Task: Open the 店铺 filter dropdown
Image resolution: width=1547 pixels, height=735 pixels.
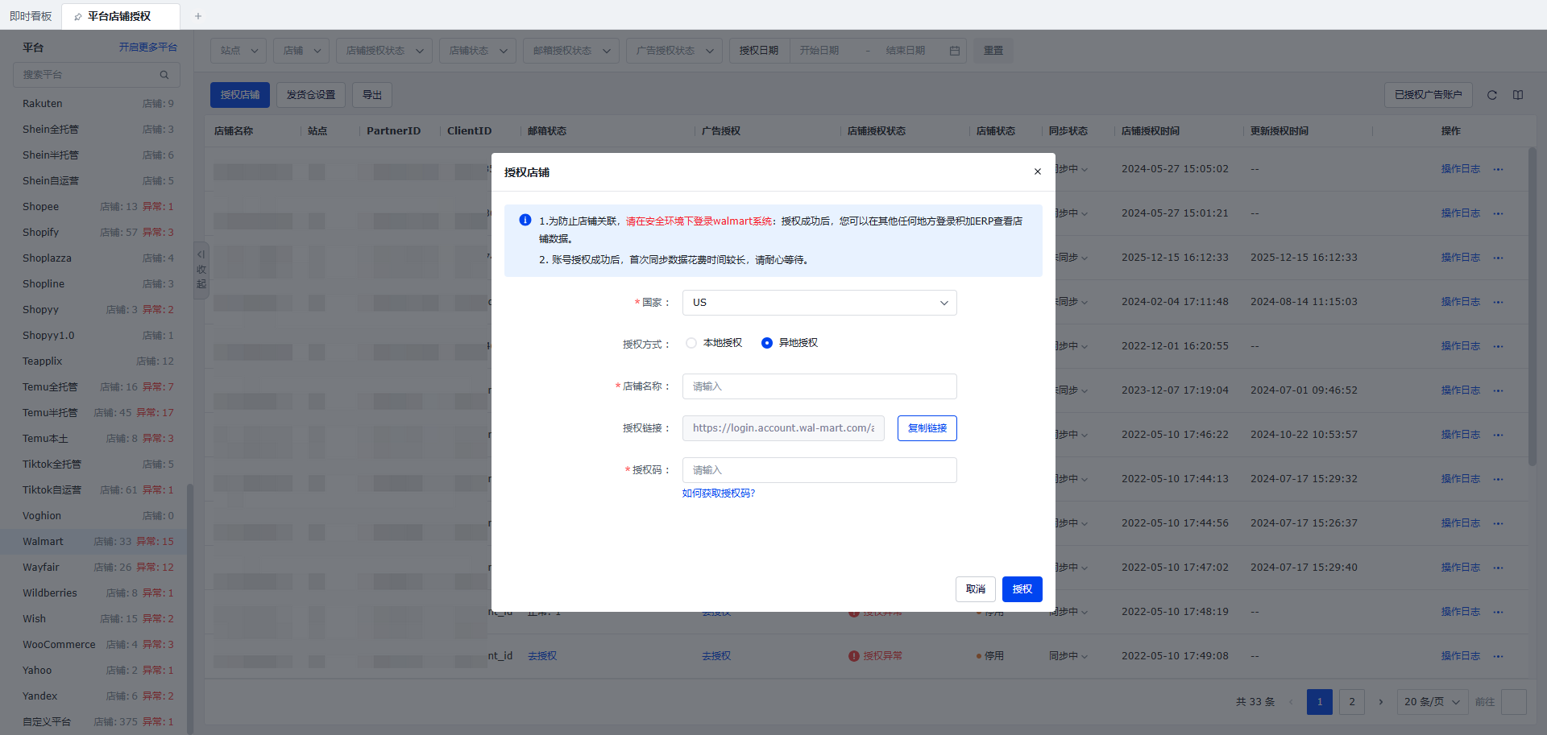Action: [x=301, y=51]
